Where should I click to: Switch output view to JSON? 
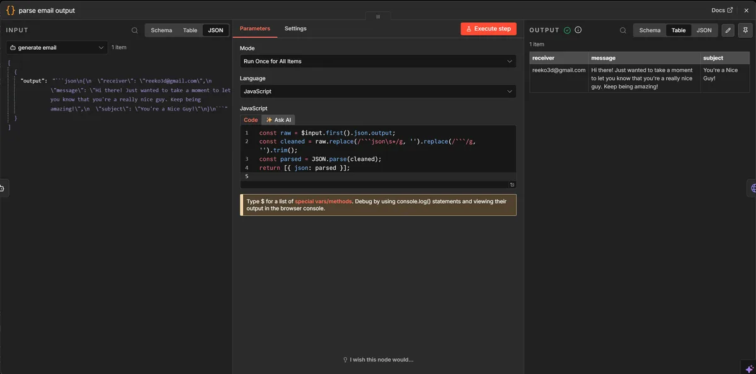pos(704,30)
